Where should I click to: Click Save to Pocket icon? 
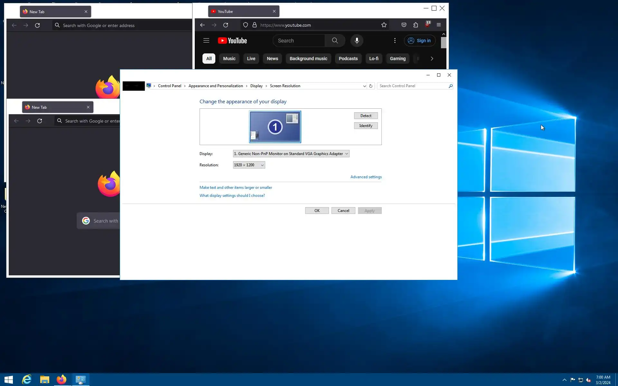pos(404,25)
